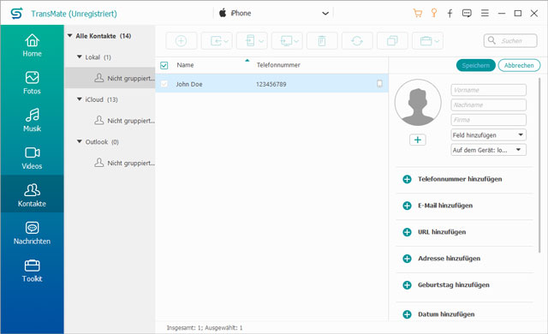The width and height of the screenshot is (548, 334).
Task: Switch to the Fotos section
Action: (x=33, y=83)
